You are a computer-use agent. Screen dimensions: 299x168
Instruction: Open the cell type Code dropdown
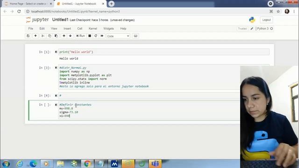(x=118, y=36)
